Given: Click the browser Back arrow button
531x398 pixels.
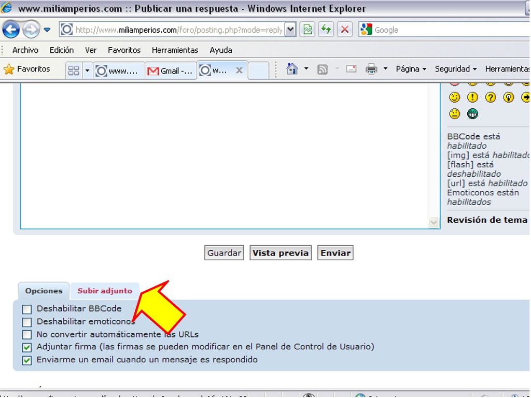Looking at the screenshot, I should [11, 30].
